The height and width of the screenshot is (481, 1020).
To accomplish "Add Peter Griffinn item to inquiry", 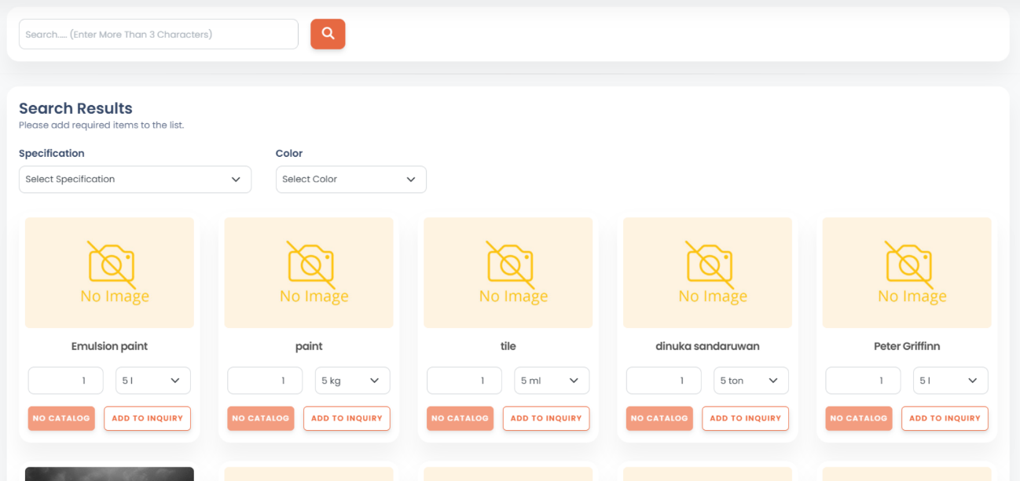I will click(945, 418).
